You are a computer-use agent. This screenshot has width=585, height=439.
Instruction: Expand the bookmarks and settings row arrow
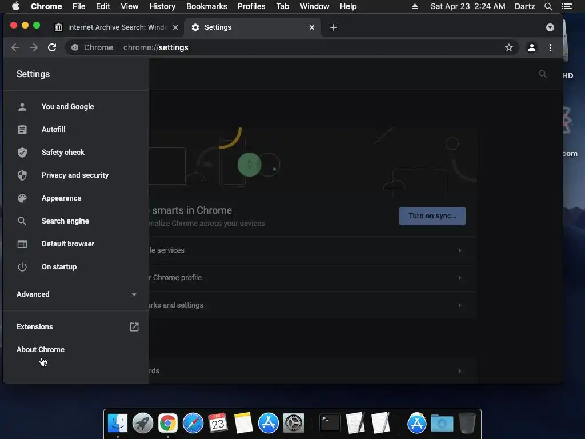click(x=460, y=305)
